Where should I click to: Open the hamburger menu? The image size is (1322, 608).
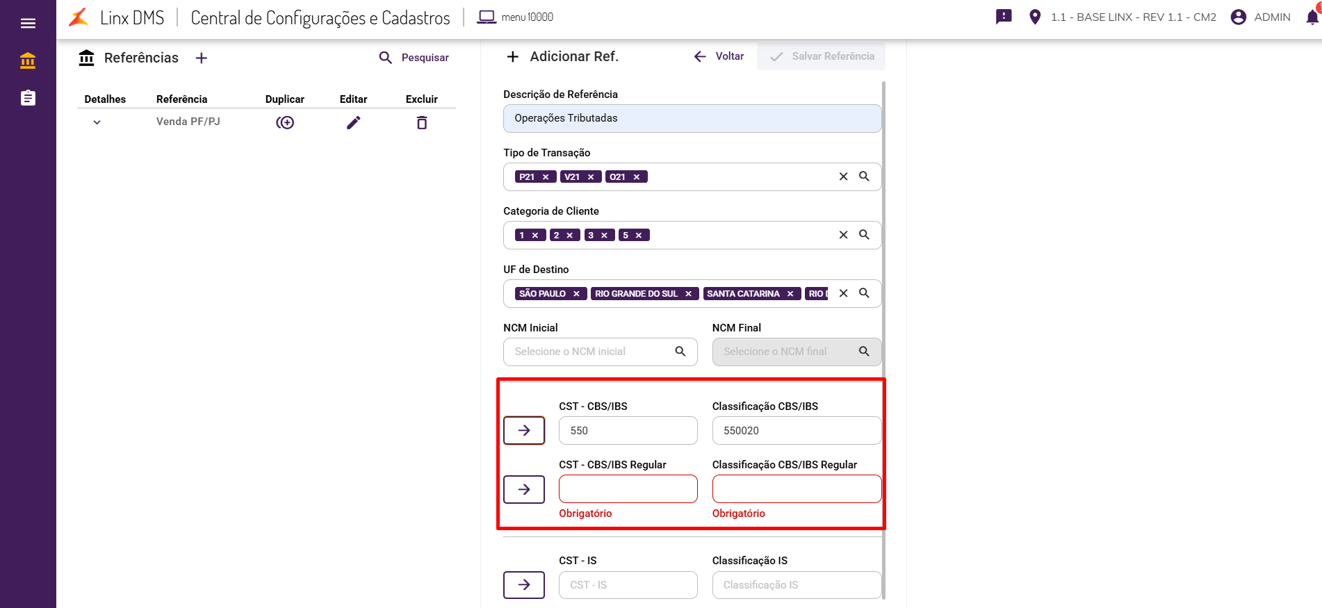point(28,24)
